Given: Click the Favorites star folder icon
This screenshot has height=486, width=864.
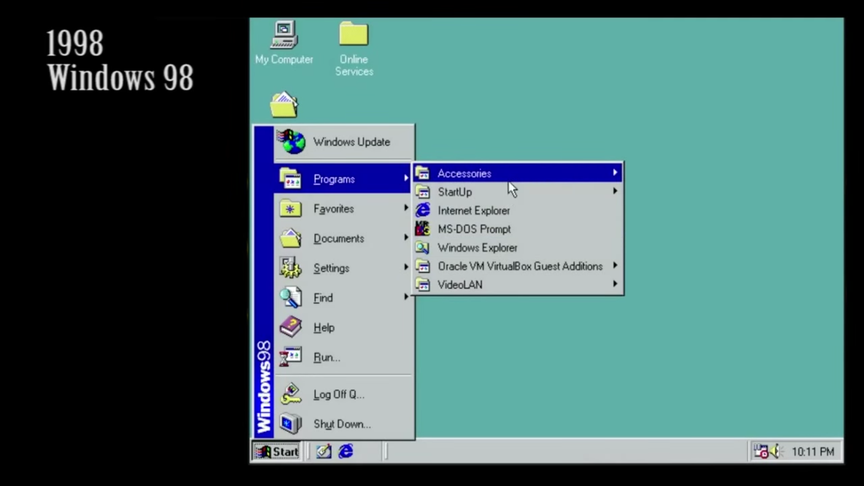Looking at the screenshot, I should pos(291,208).
